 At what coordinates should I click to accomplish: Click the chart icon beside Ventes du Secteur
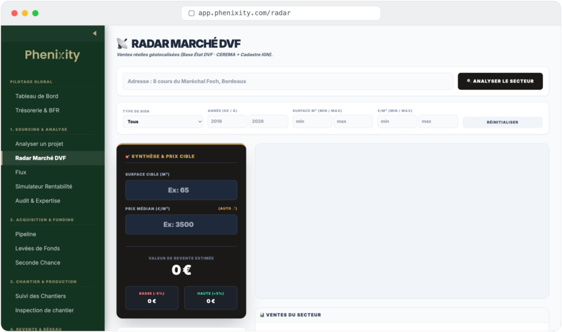(262, 315)
